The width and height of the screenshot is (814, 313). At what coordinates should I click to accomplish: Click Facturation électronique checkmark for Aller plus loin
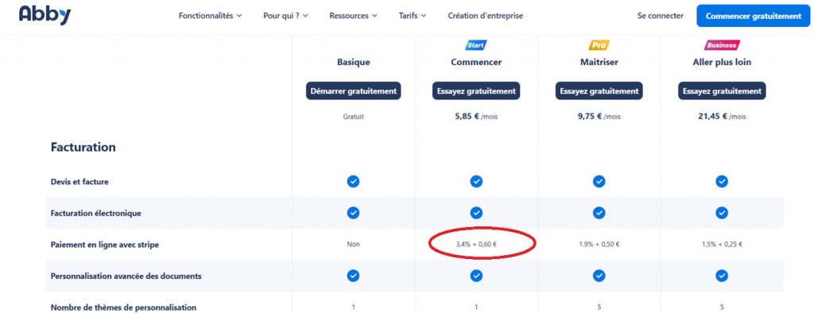coord(722,213)
